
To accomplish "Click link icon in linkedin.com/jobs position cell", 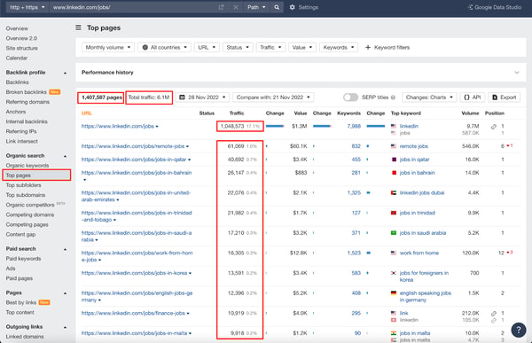I will click(494, 127).
